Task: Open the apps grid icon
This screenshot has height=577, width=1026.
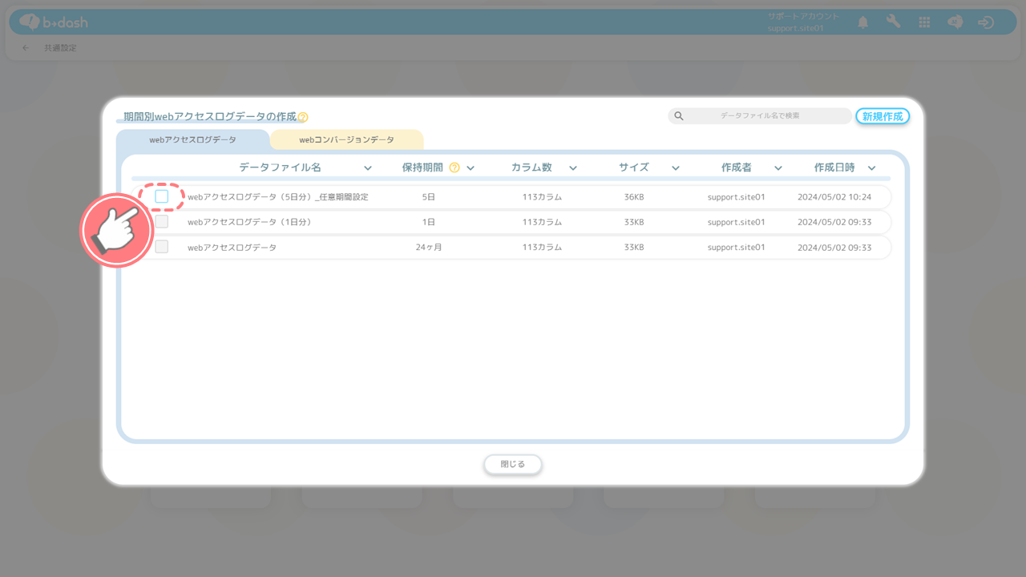Action: [924, 22]
